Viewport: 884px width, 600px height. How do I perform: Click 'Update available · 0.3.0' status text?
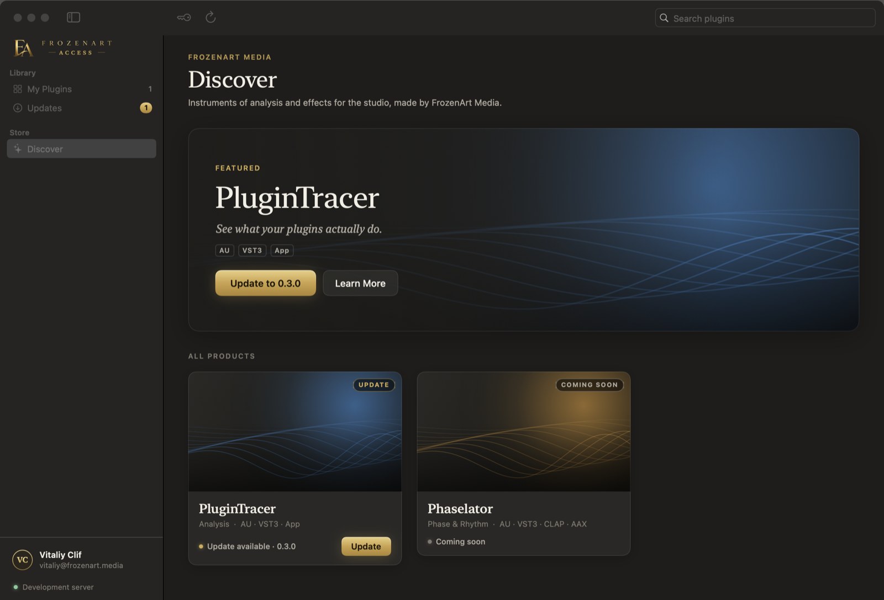(x=251, y=546)
